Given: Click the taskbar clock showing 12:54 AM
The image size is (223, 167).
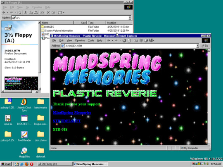Looking at the screenshot, I should 216,164.
